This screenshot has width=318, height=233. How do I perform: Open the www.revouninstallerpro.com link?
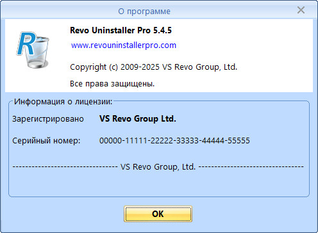click(x=124, y=45)
